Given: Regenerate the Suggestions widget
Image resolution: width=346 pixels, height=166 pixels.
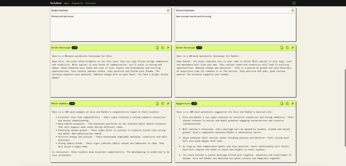Looking at the screenshot, I should (x=287, y=103).
